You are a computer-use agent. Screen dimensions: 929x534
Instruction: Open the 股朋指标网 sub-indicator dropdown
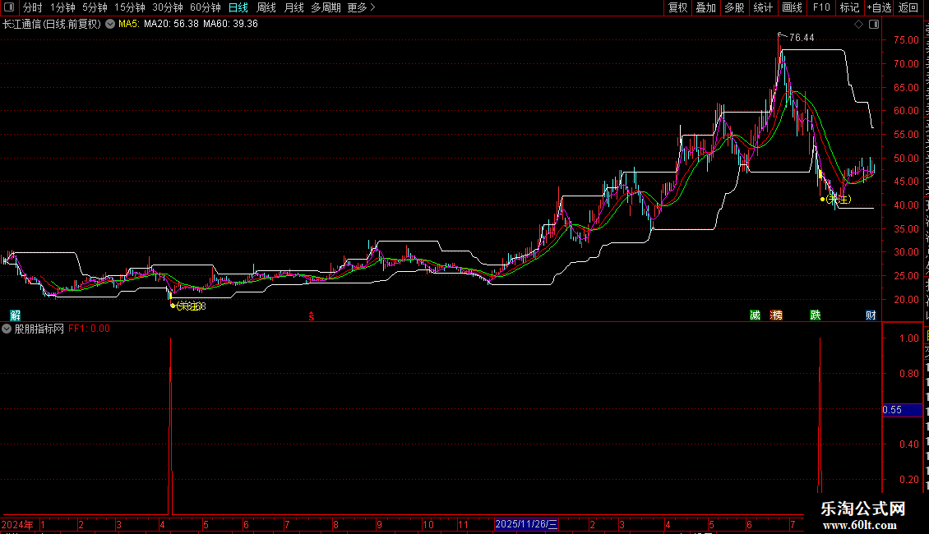(x=7, y=329)
